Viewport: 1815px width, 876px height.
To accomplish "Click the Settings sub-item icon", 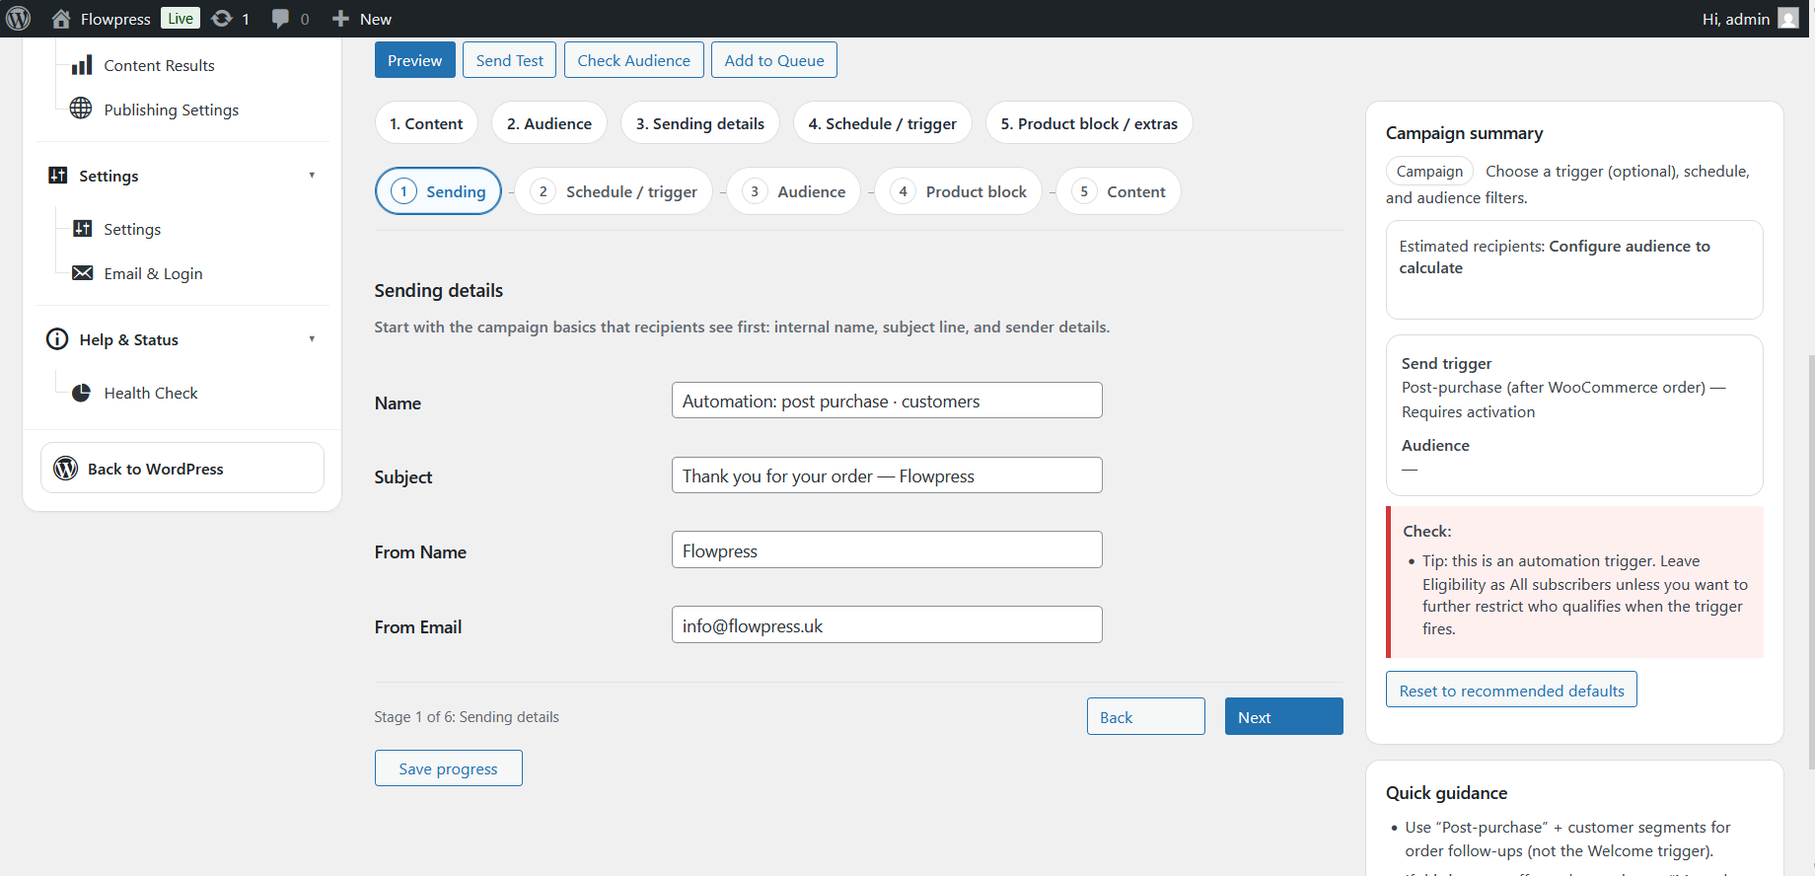I will (83, 229).
